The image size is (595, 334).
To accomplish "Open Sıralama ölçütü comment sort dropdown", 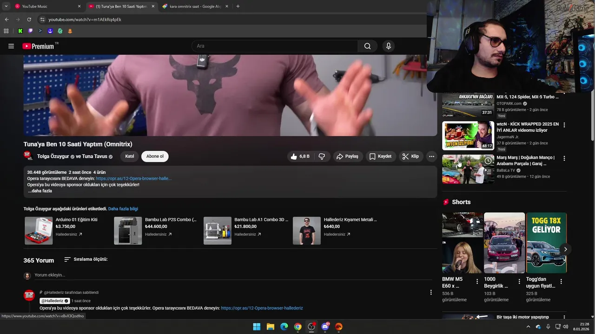I will tap(86, 259).
